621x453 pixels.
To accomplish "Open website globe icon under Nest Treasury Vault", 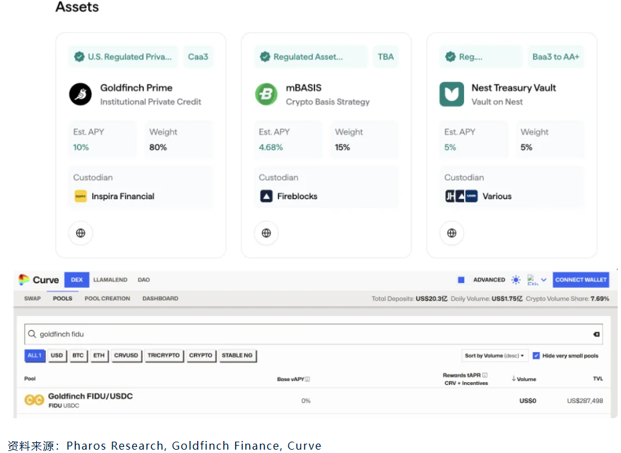I will pos(452,233).
